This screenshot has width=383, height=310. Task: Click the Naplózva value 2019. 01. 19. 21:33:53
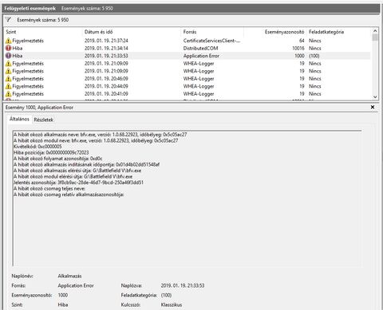click(183, 285)
